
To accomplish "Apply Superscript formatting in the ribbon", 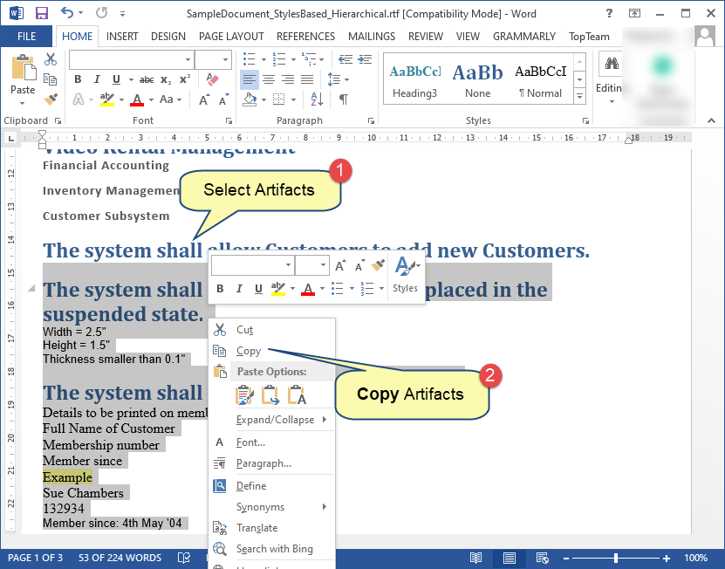I will pyautogui.click(x=185, y=79).
